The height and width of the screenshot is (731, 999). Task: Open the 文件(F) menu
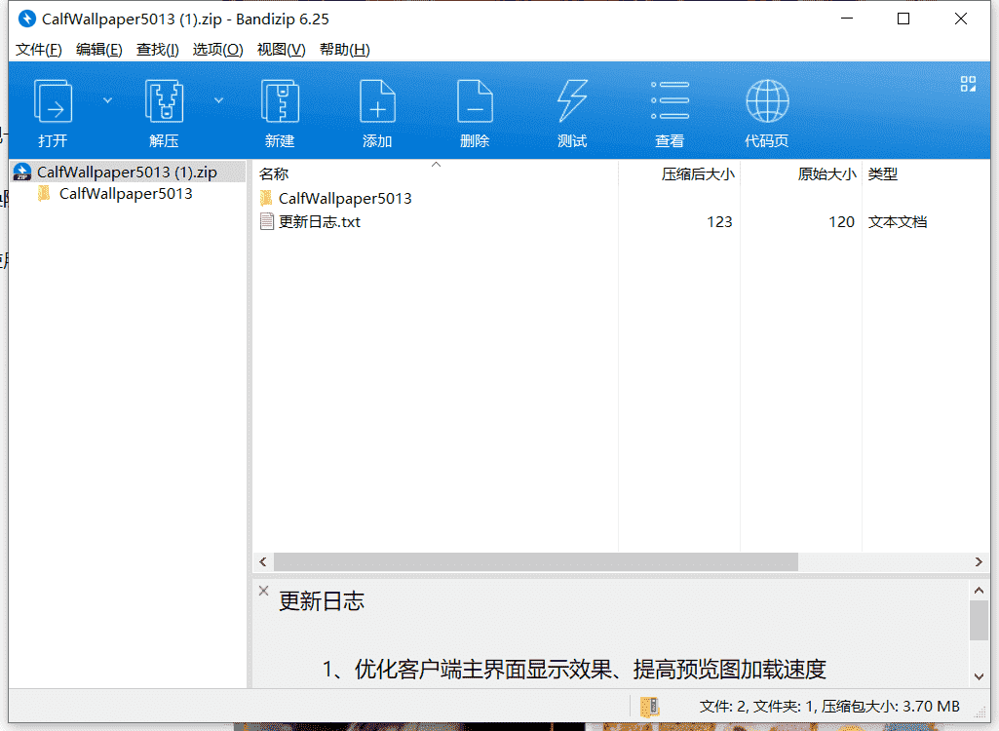pyautogui.click(x=38, y=50)
